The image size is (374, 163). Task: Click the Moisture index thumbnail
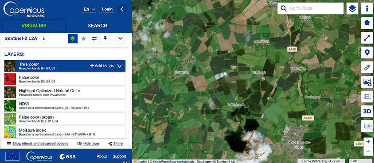10,132
